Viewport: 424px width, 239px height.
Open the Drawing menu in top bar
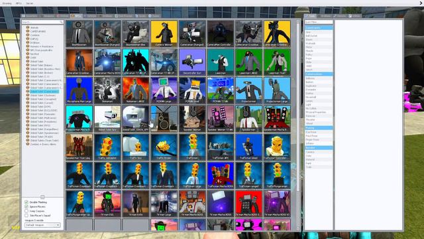7,3
